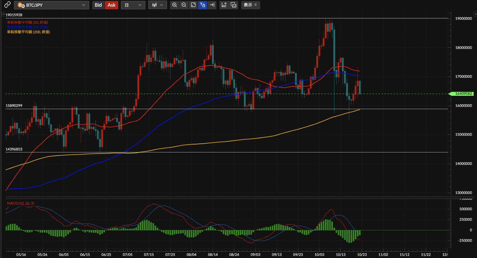The height and width of the screenshot is (258, 477).
Task: Click the chart image snapshot icon
Action: coord(234,5)
